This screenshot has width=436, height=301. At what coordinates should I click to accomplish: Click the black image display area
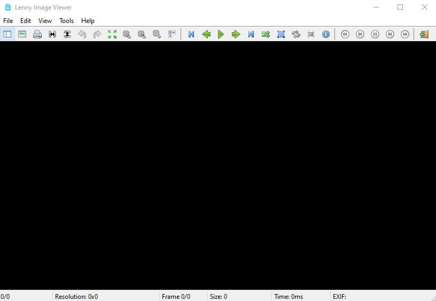pos(218,166)
